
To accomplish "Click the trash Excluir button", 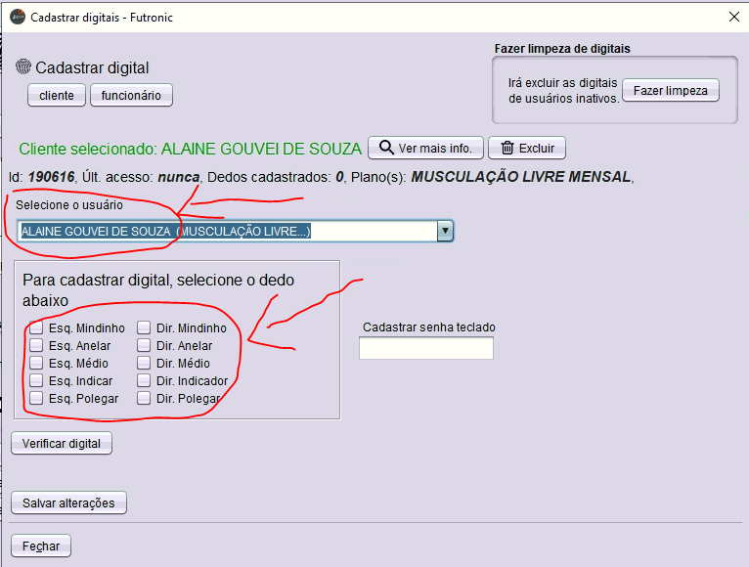I will point(526,148).
